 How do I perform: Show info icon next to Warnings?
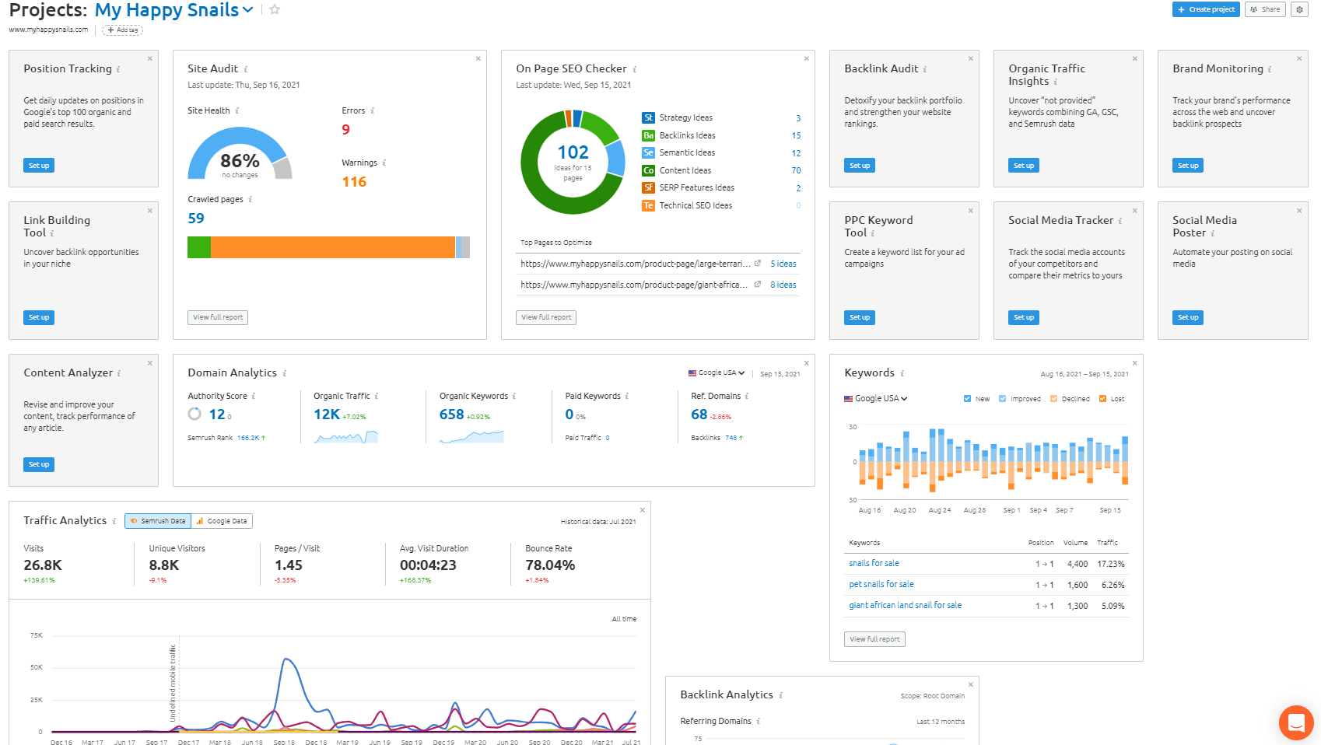(384, 163)
